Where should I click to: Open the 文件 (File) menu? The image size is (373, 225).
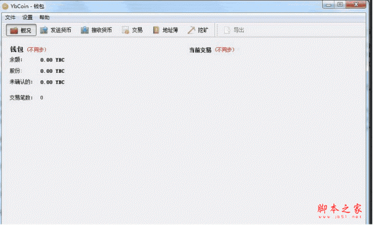click(x=10, y=17)
